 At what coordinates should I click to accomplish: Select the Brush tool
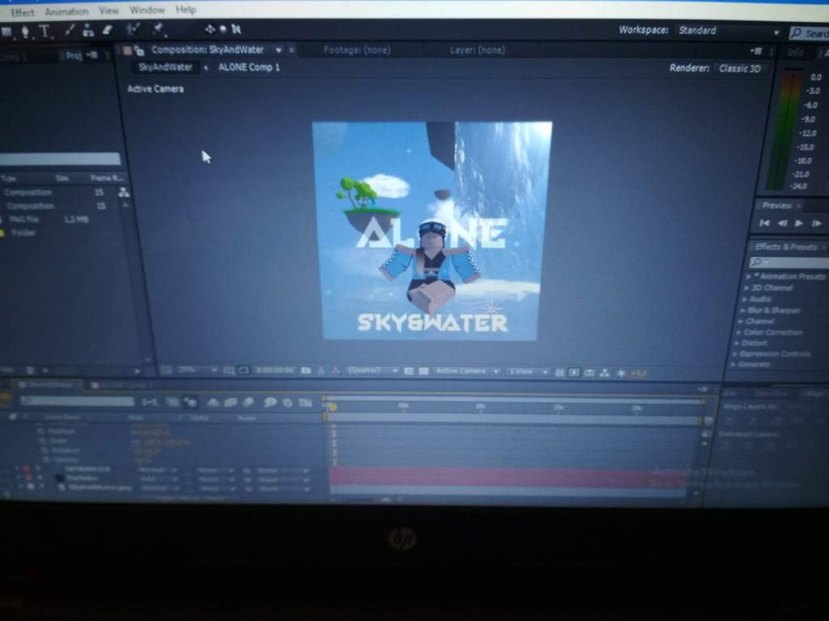(70, 31)
